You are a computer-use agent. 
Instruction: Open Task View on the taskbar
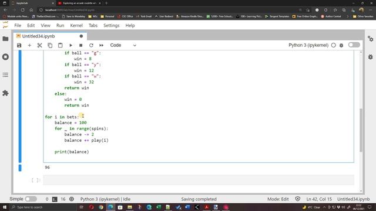click(81, 207)
